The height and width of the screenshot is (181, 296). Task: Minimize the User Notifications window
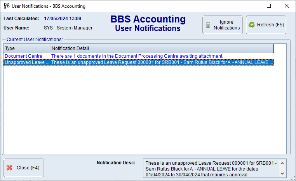coord(251,6)
